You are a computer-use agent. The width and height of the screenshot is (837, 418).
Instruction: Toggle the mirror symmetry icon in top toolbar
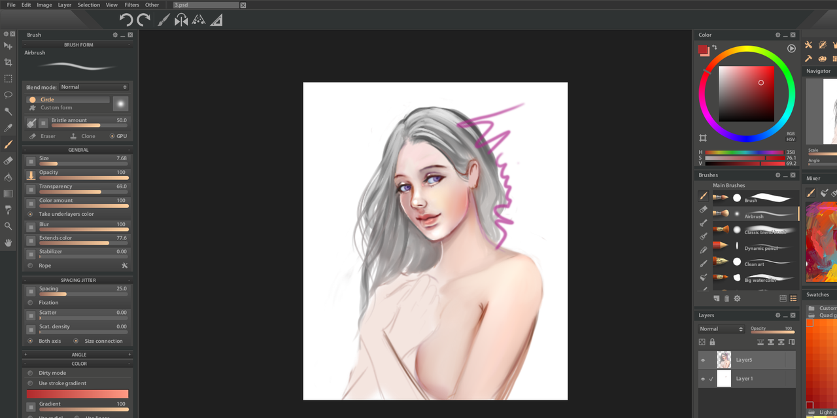coord(181,20)
